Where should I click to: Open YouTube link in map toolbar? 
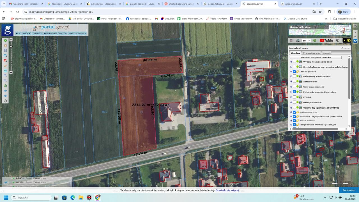326,40
